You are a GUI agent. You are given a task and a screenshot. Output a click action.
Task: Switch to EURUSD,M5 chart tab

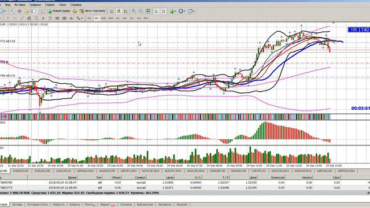click(42, 171)
